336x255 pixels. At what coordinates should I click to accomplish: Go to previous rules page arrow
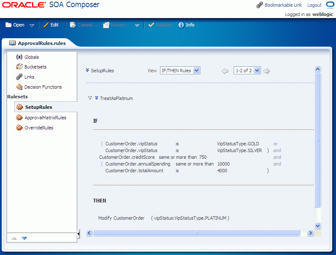point(225,71)
